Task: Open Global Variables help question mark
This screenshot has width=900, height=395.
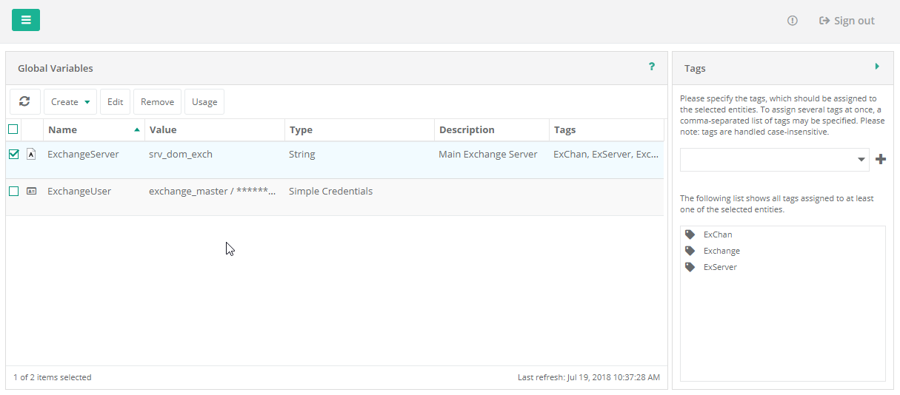Action: pyautogui.click(x=652, y=67)
